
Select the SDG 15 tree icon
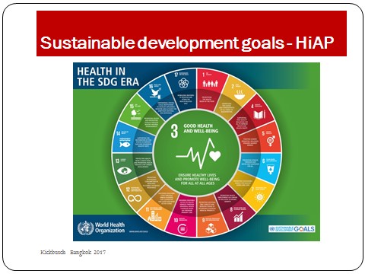point(135,115)
